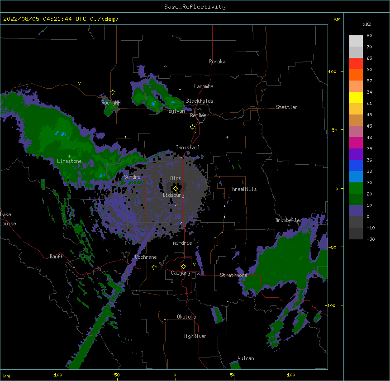390x381 pixels.
Task: Click the white asterisk above Limestone label
Action: click(x=69, y=157)
